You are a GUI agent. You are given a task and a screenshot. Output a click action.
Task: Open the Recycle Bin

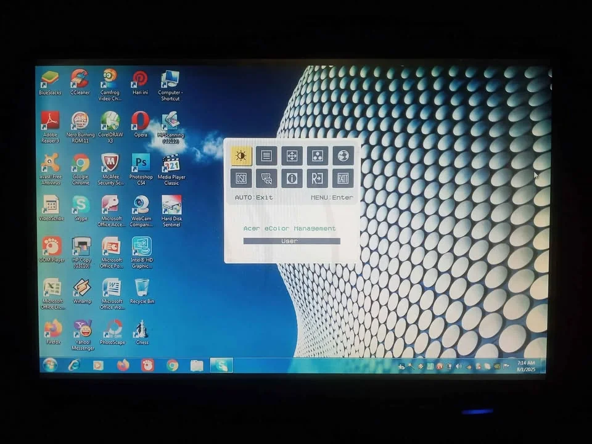142,291
